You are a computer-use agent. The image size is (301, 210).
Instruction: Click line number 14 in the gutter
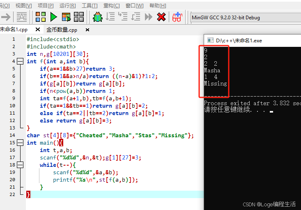pyautogui.click(x=12, y=135)
